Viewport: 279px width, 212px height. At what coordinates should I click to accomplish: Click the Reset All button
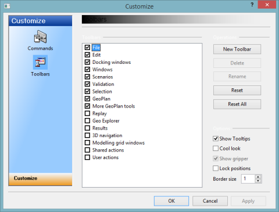pyautogui.click(x=237, y=104)
